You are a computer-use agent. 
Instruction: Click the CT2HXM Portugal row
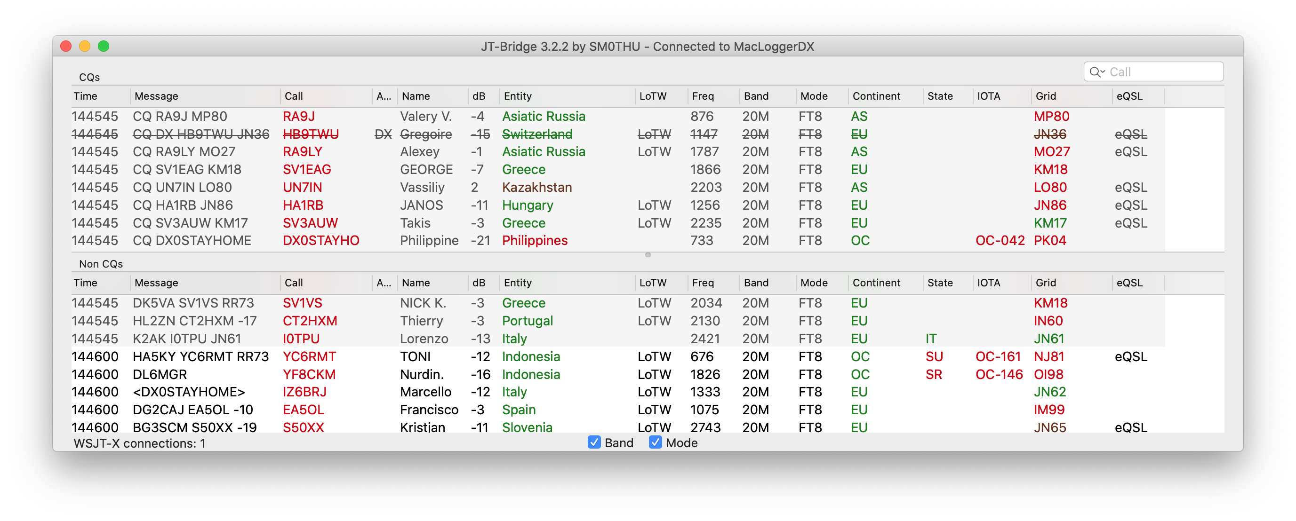(309, 321)
